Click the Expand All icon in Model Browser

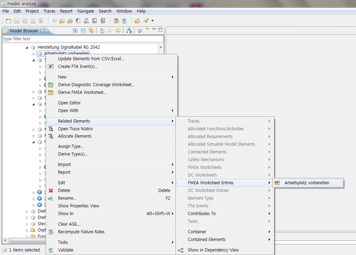(75, 31)
